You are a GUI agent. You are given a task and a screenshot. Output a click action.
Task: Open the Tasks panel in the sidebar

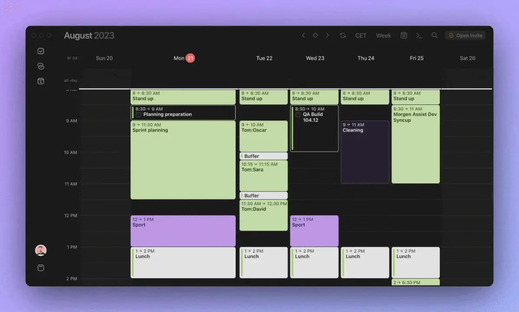(40, 51)
